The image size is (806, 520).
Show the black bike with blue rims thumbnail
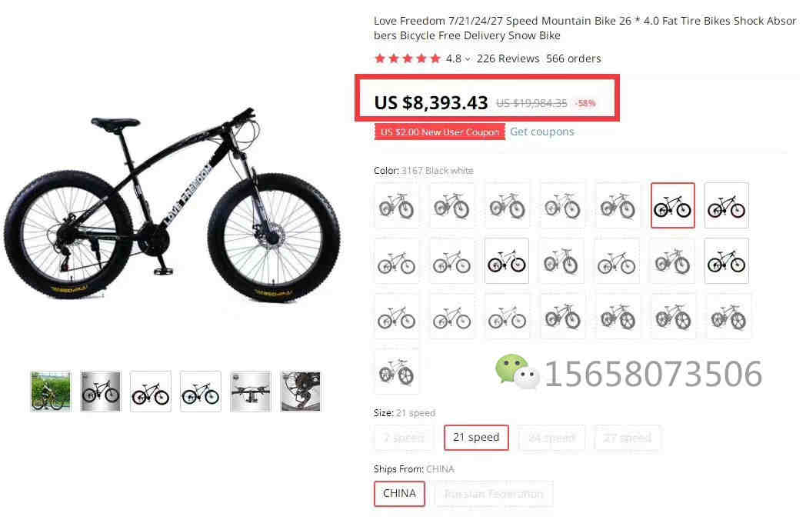(x=201, y=392)
